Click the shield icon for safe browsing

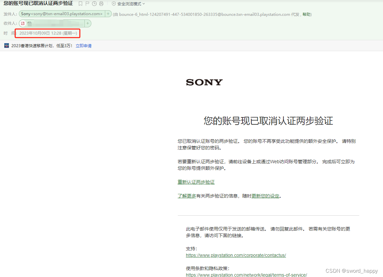[x=114, y=4]
